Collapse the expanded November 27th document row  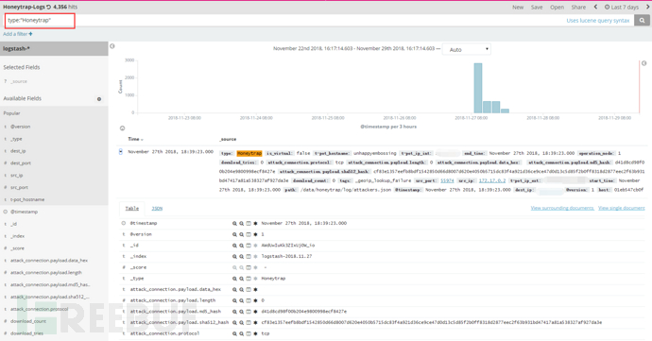coord(121,152)
